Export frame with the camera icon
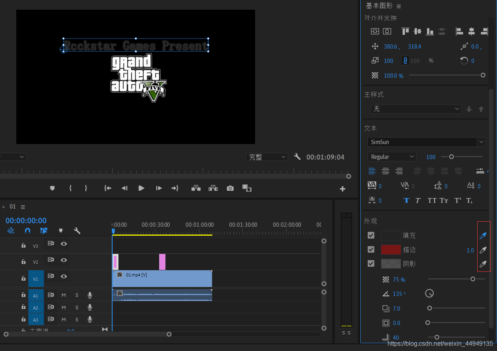This screenshot has height=351, width=497. pos(230,188)
